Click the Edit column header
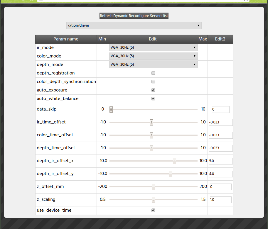 click(x=153, y=39)
